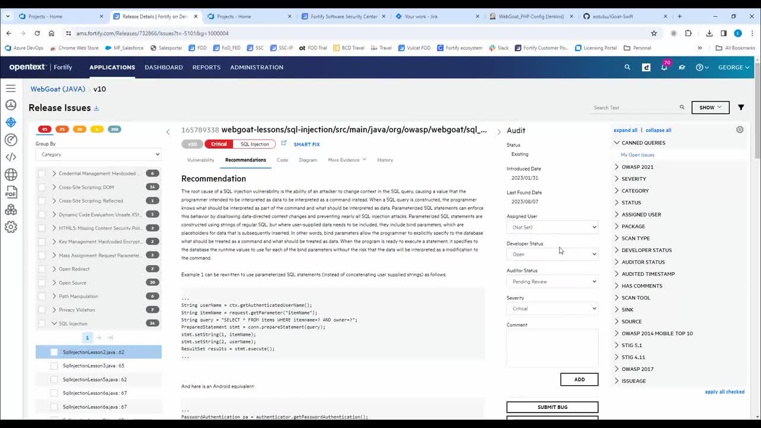Image resolution: width=761 pixels, height=428 pixels.
Task: Check the Credential Management: Hardcoded category checkbox
Action: 42,174
